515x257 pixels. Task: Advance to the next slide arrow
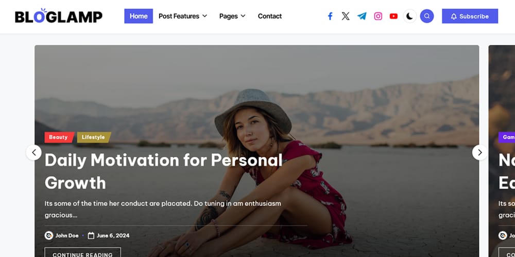click(x=480, y=153)
